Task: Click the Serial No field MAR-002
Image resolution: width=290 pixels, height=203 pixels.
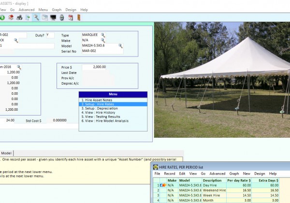Action: click(102, 51)
